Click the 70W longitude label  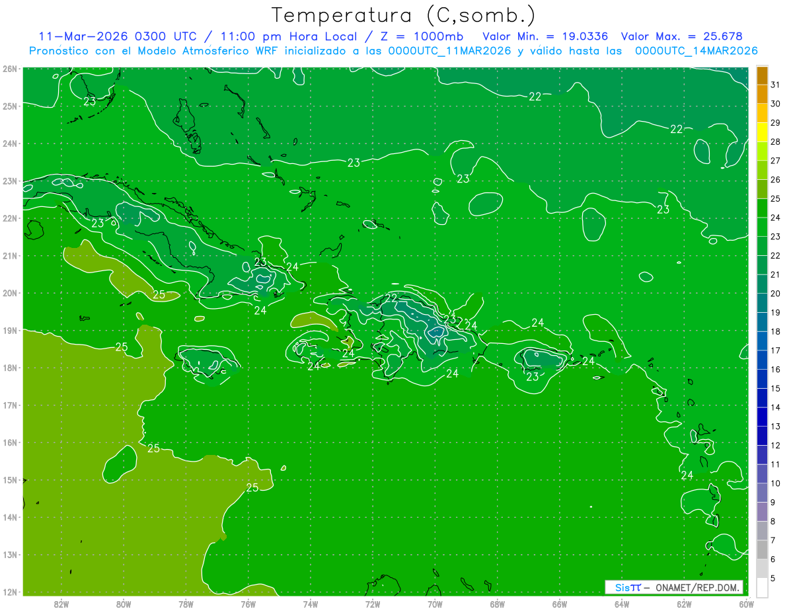click(435, 603)
